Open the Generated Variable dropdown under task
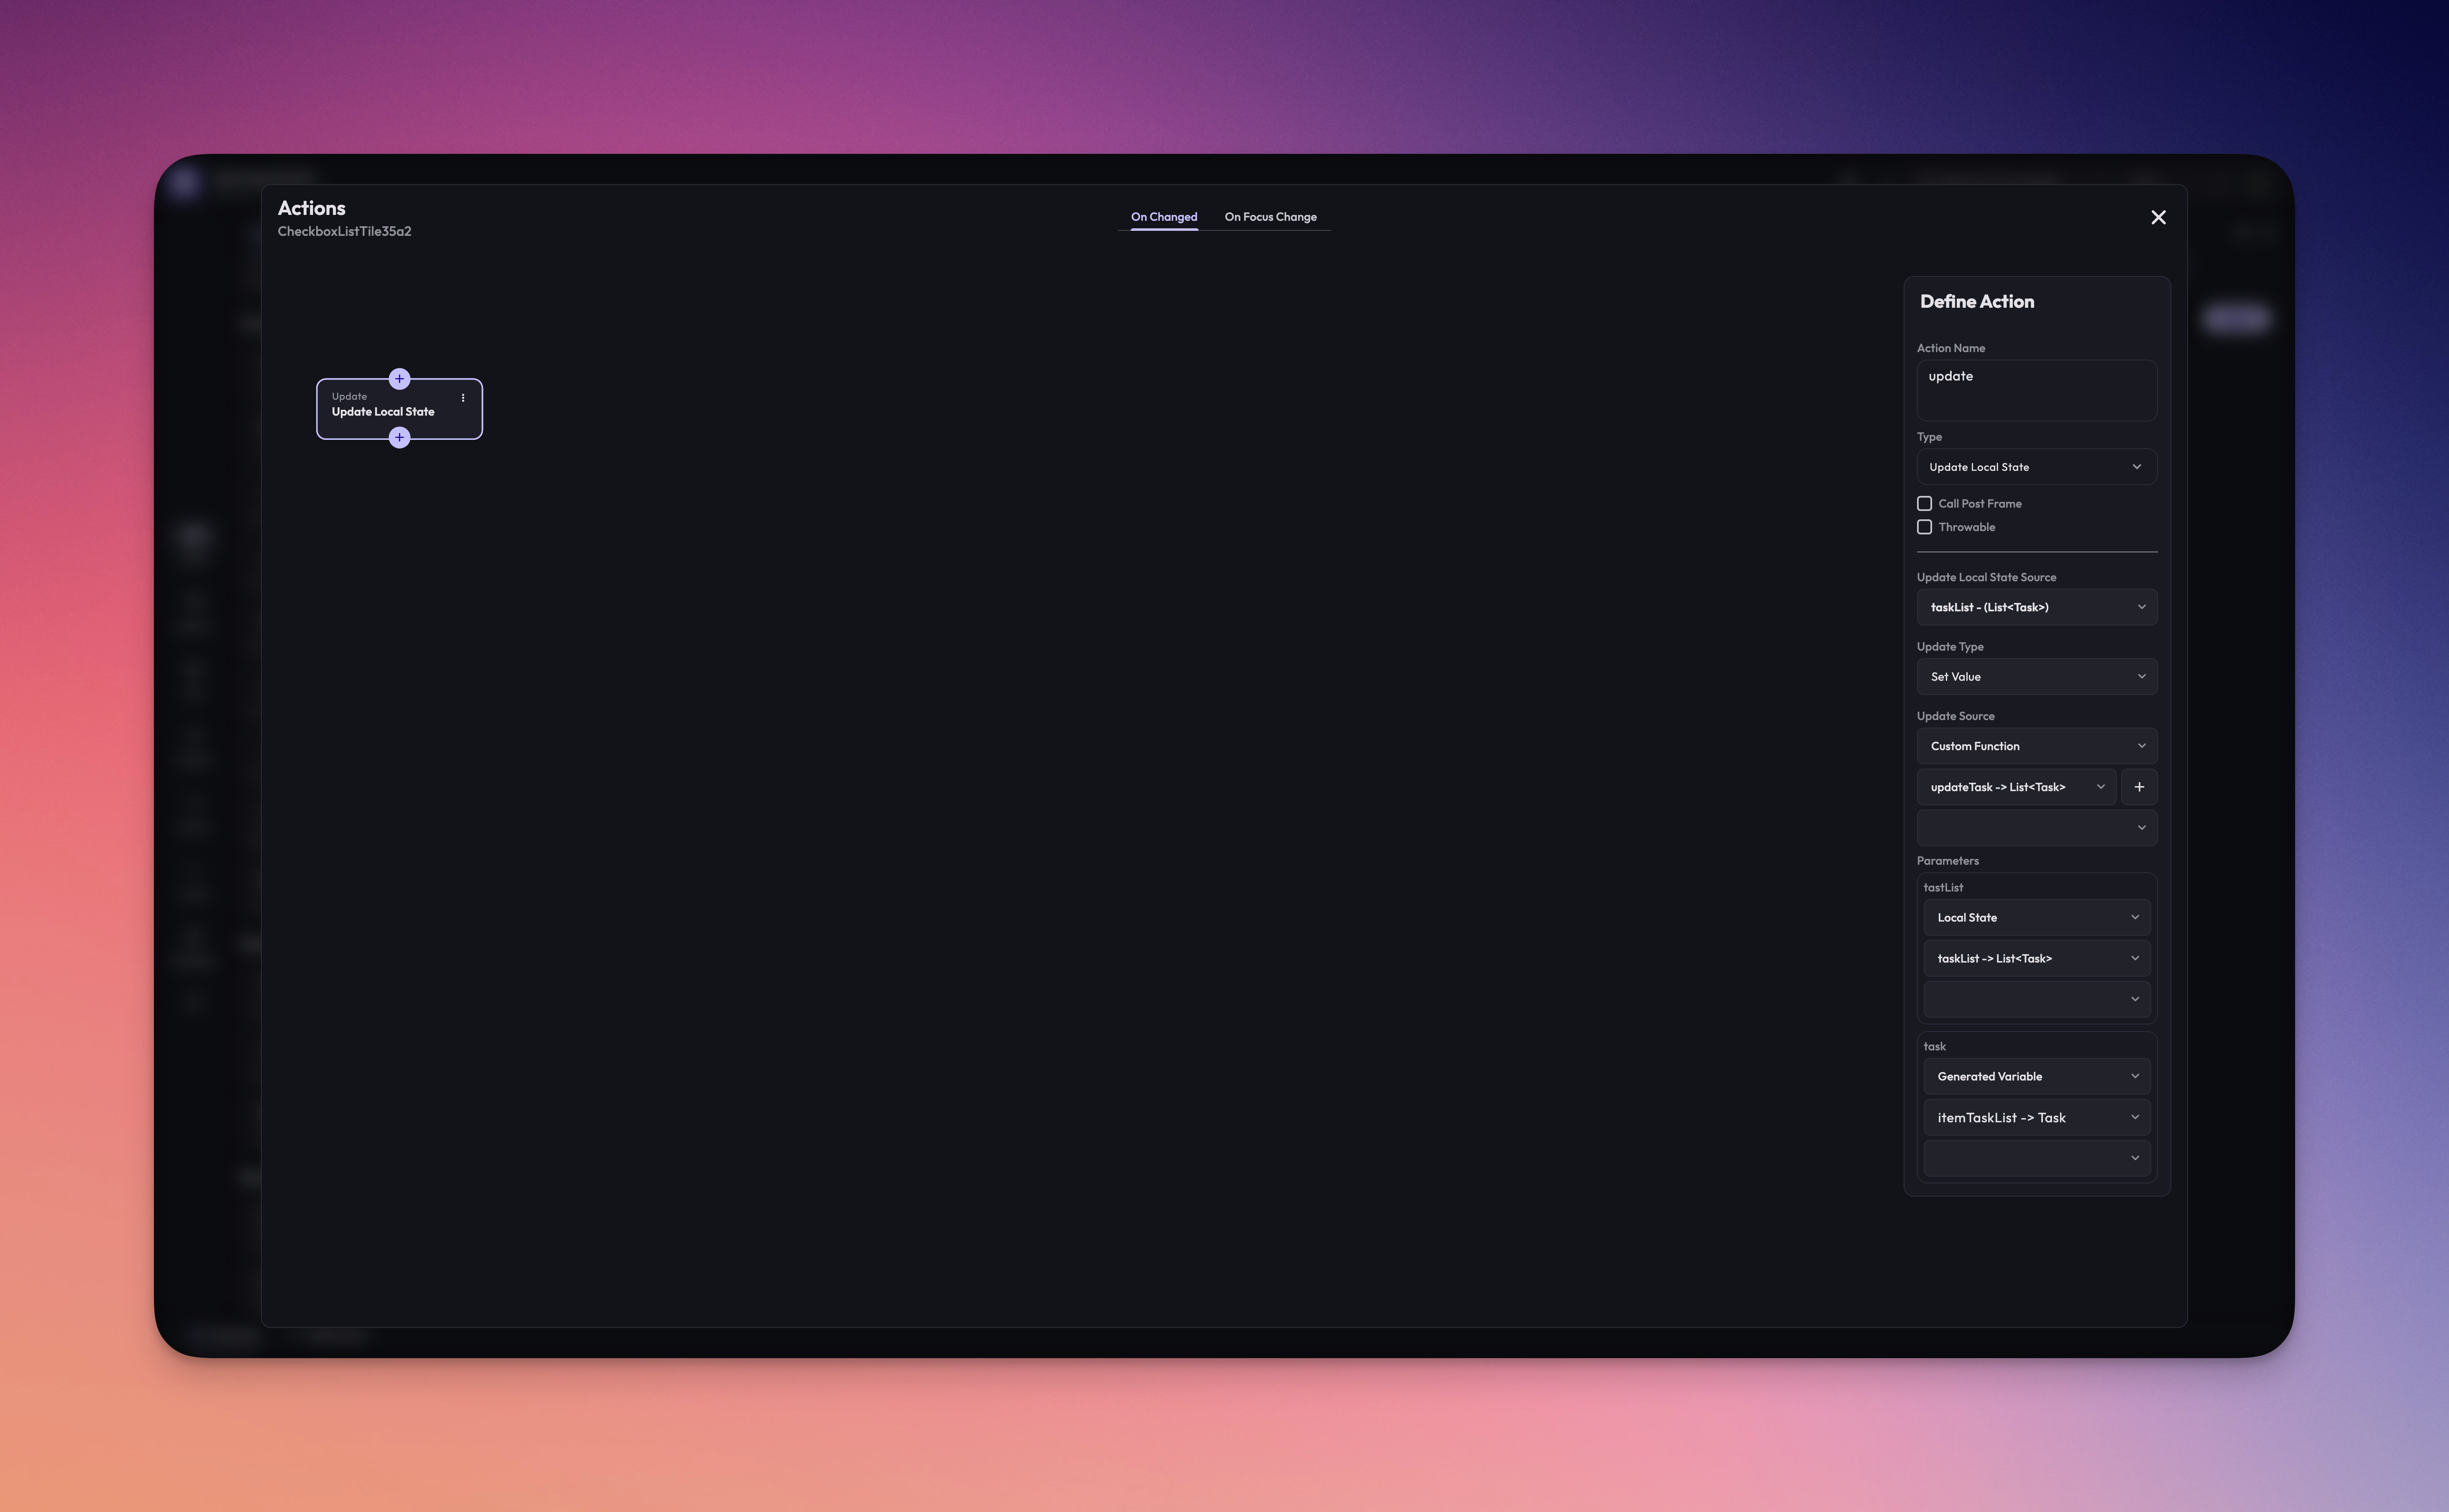This screenshot has height=1512, width=2449. [x=2036, y=1076]
